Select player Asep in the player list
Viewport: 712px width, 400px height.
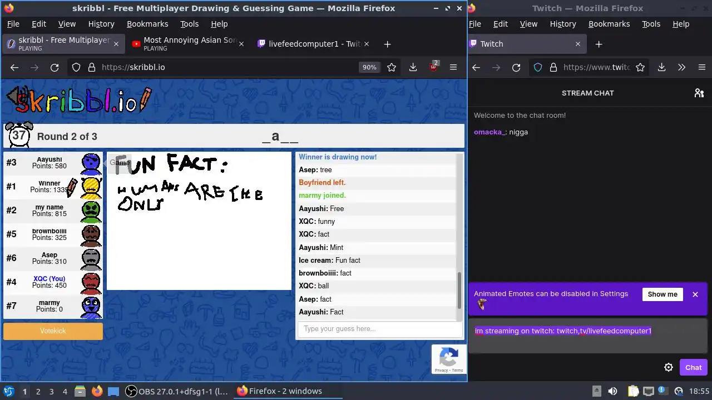53,258
